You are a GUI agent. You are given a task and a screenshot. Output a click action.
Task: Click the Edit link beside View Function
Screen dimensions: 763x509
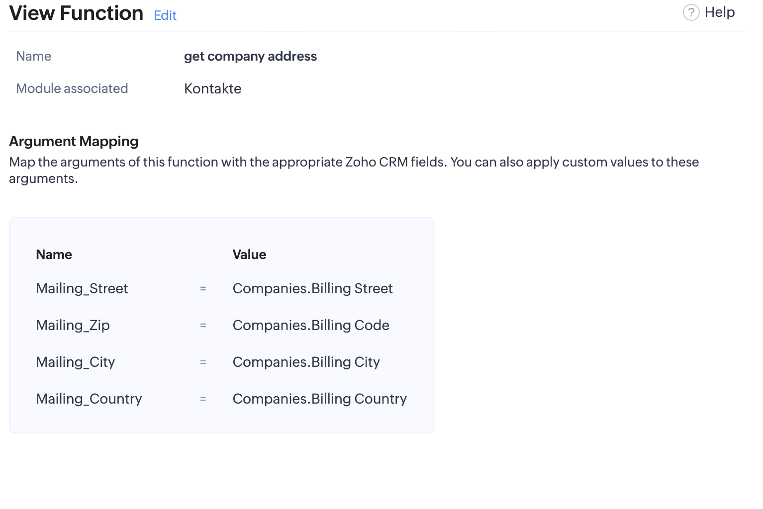click(165, 15)
